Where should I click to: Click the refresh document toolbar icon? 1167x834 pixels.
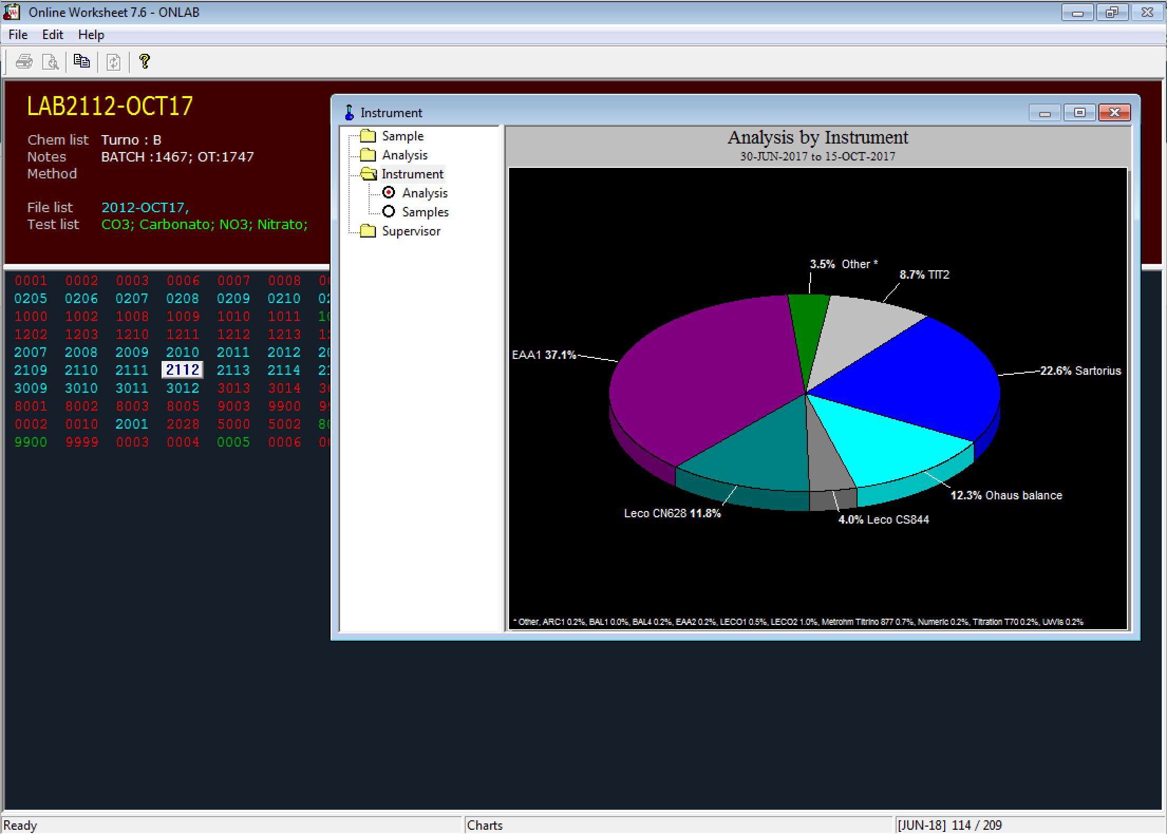[x=114, y=62]
